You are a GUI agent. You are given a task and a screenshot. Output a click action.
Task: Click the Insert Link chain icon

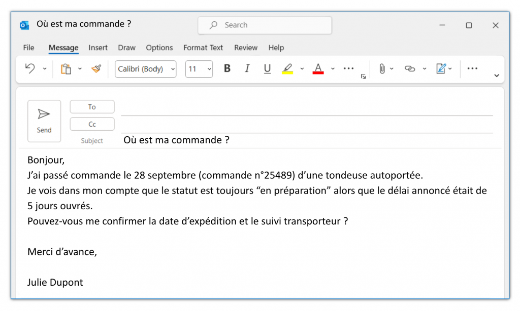pos(410,69)
